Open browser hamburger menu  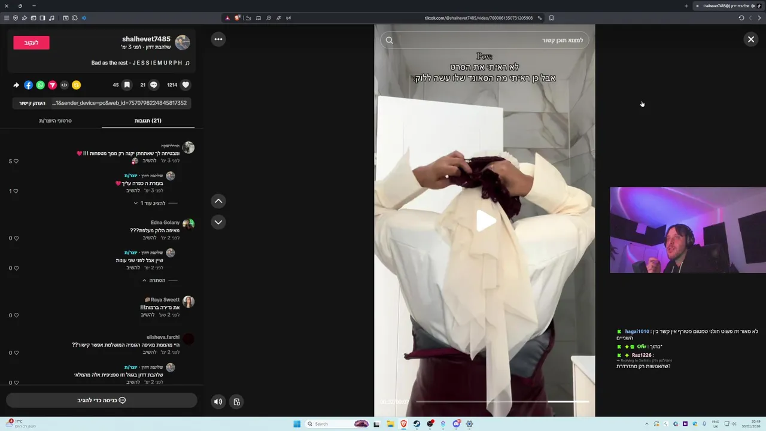(7, 18)
